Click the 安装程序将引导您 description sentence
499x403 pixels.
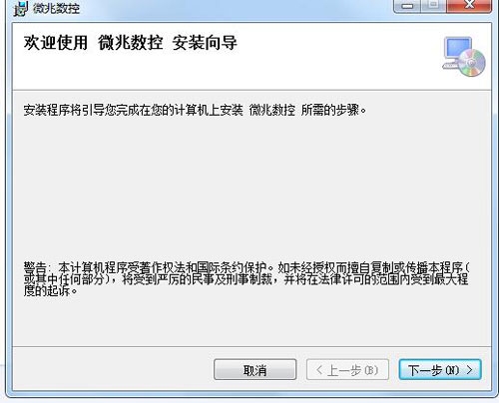pos(195,110)
